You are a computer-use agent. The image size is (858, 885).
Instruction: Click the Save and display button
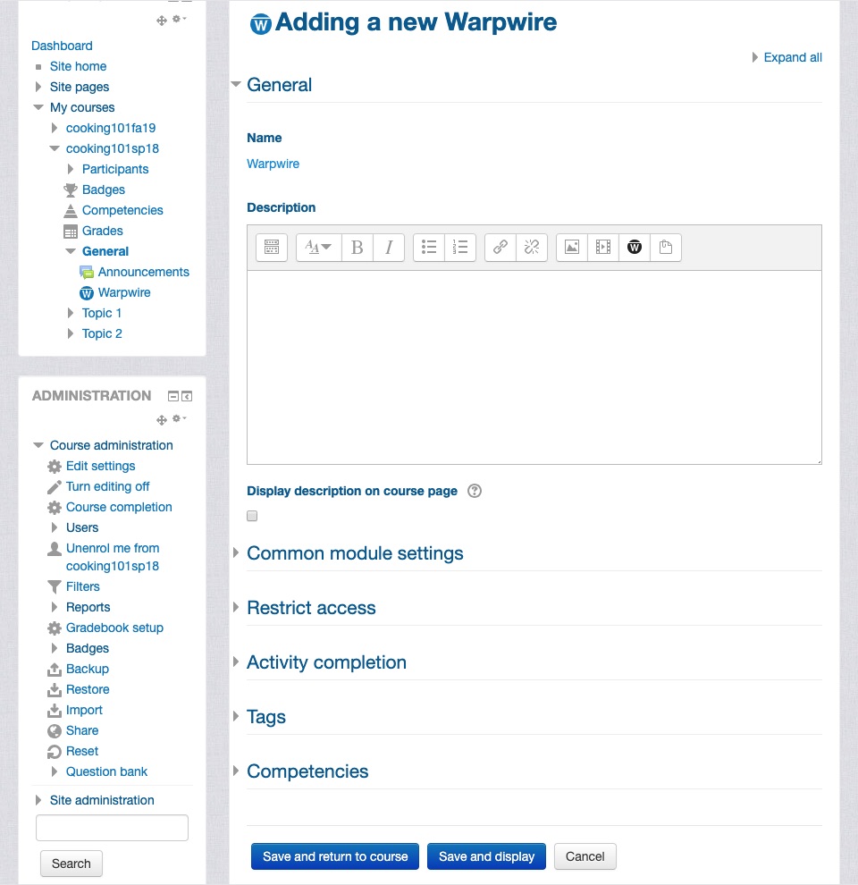click(486, 856)
